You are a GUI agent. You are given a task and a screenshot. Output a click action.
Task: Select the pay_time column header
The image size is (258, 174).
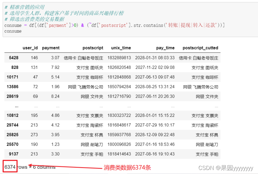(165, 48)
